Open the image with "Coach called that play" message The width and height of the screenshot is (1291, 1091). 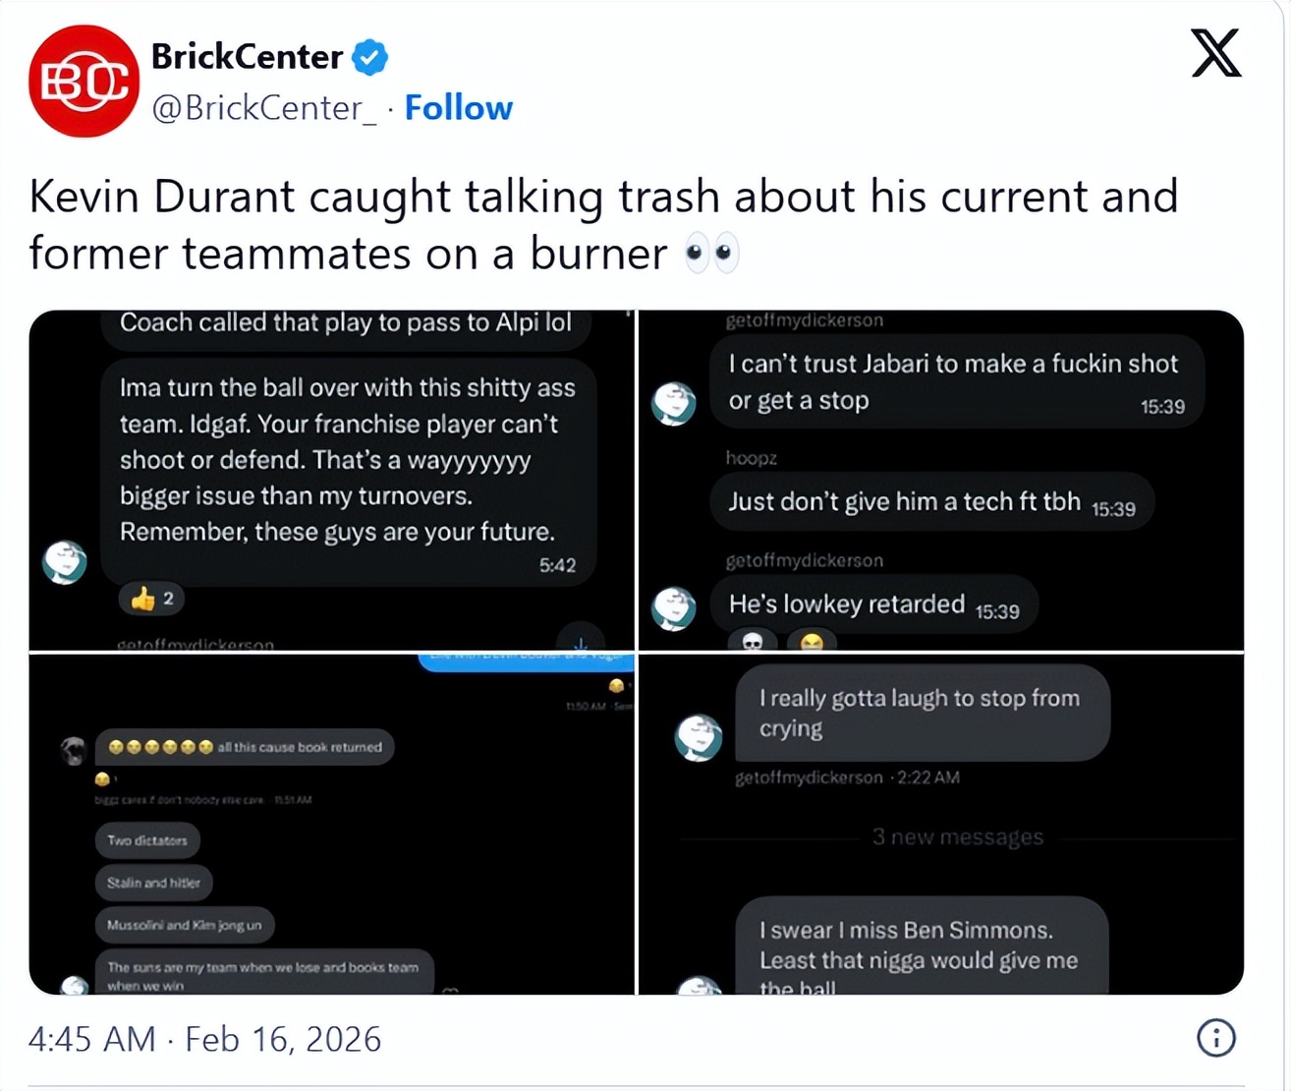[x=332, y=480]
